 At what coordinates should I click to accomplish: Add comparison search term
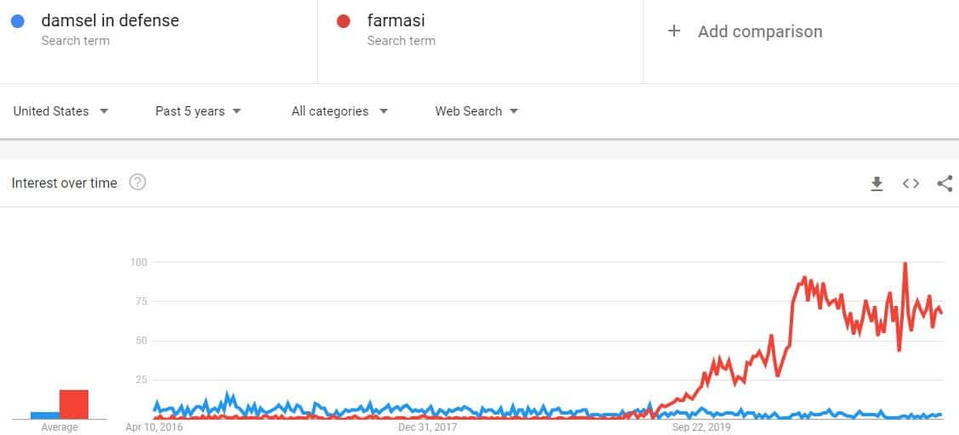coord(760,31)
